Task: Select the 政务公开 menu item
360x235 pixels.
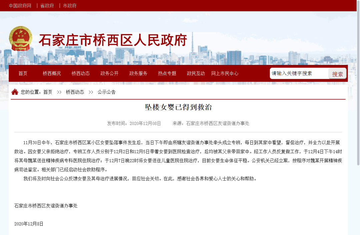Action: click(110, 73)
